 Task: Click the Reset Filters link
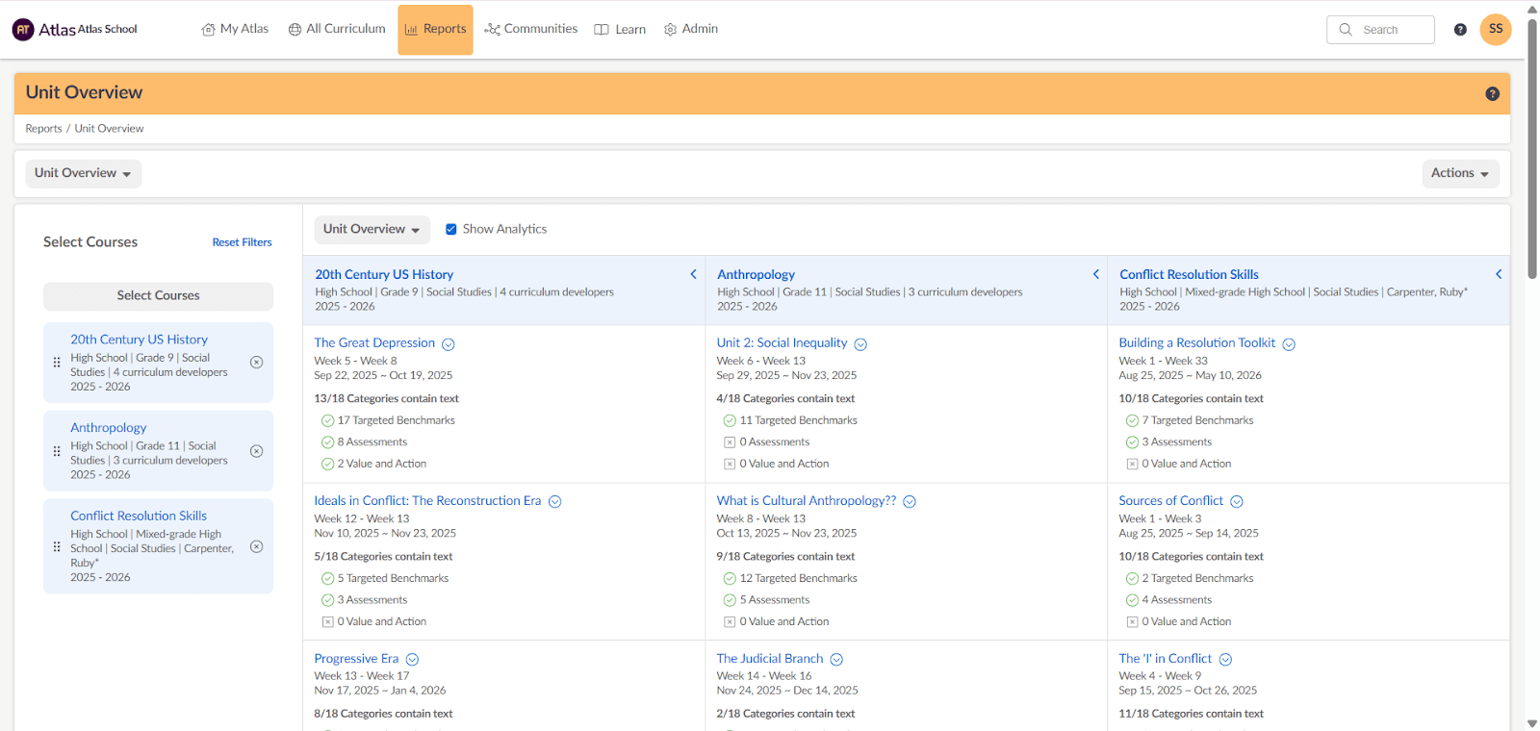click(x=242, y=242)
